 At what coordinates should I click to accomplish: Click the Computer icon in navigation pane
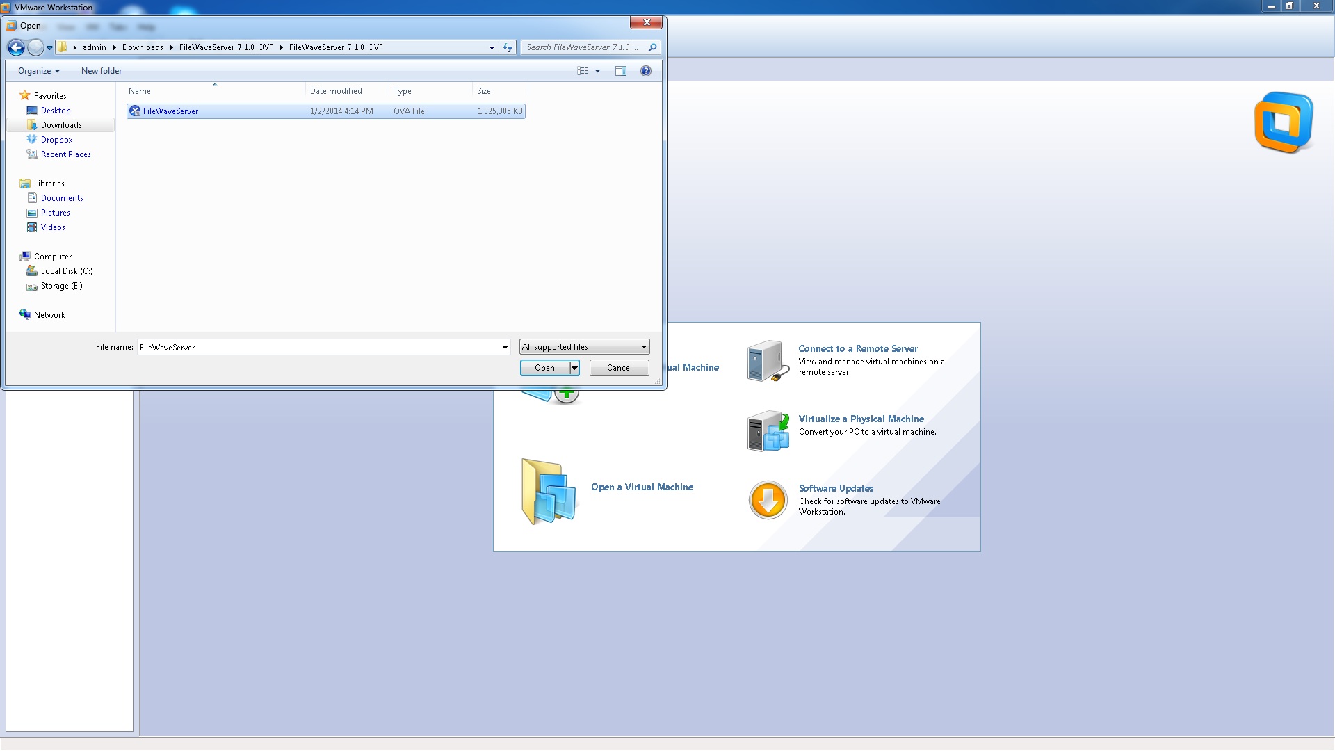click(x=25, y=257)
